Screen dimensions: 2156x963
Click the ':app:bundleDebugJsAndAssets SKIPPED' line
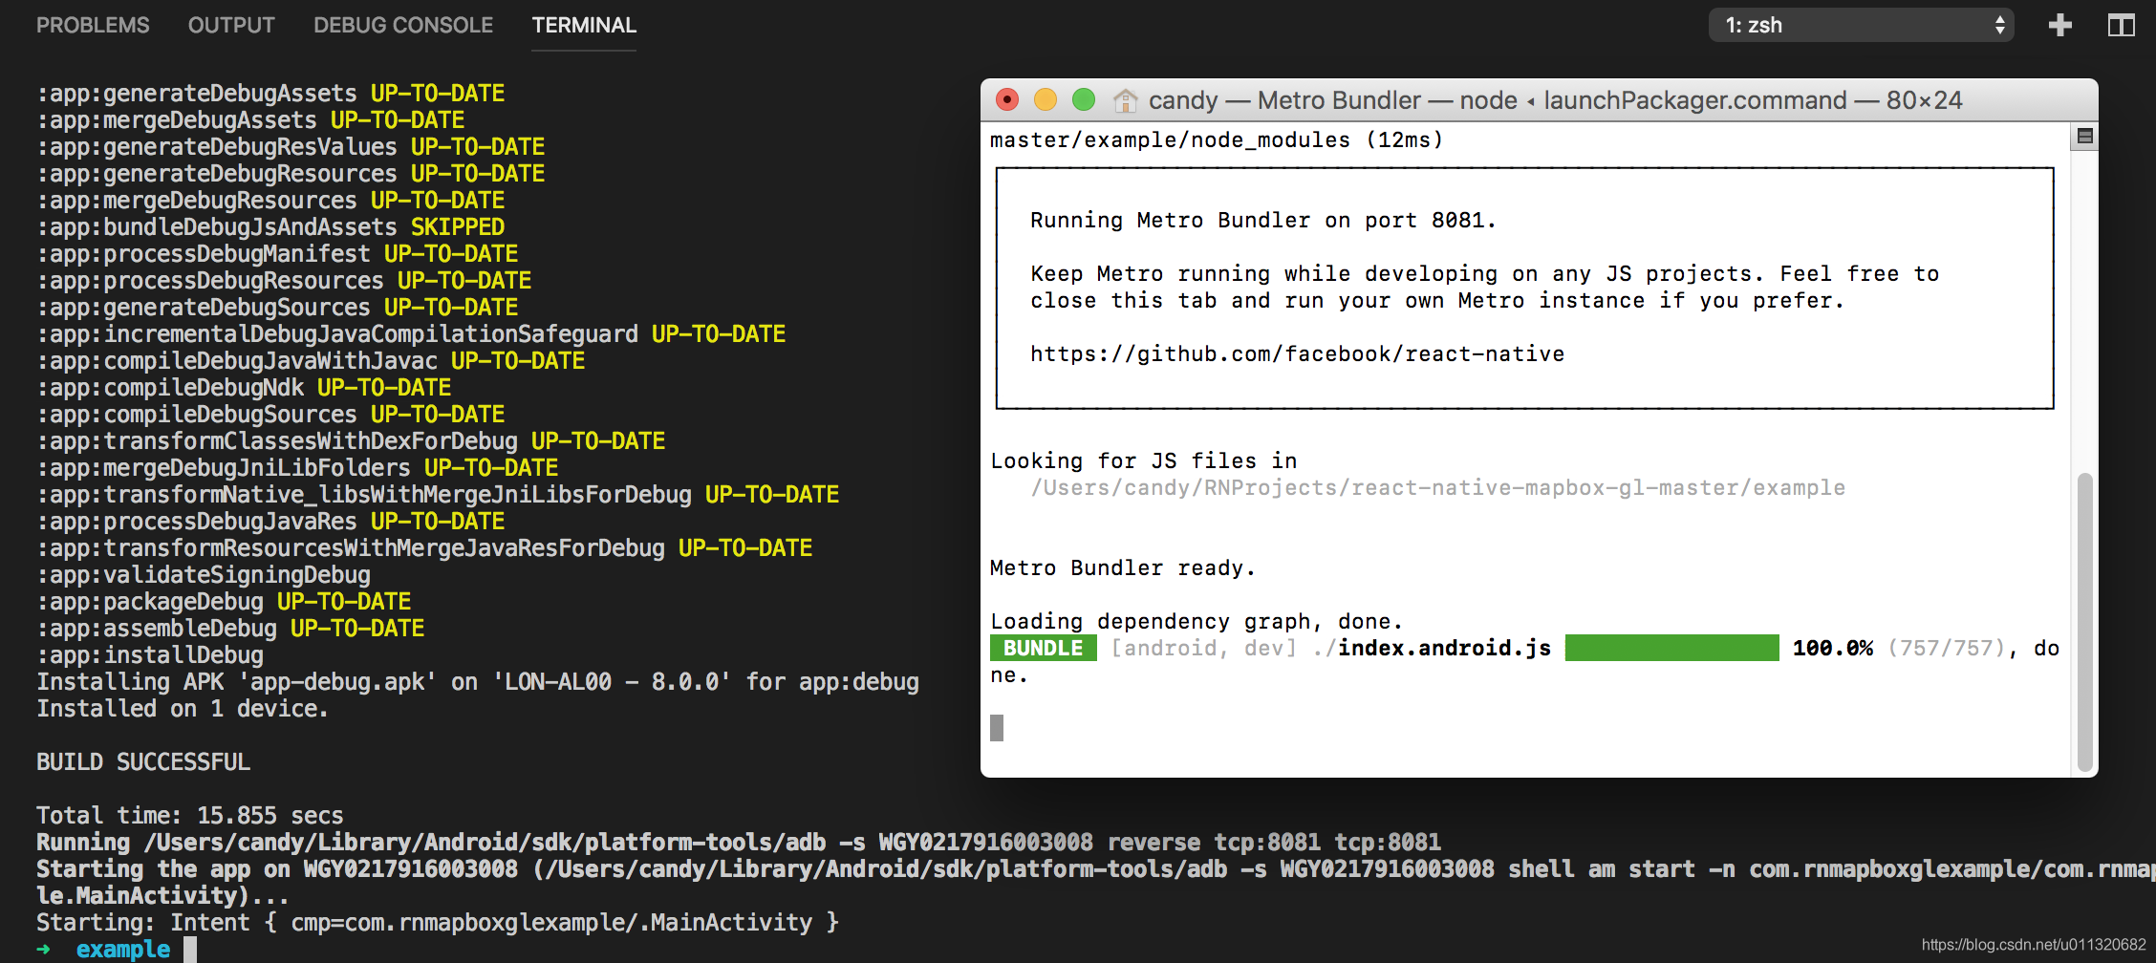click(270, 227)
